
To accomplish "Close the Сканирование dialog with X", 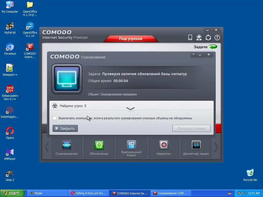I will coord(209,54).
